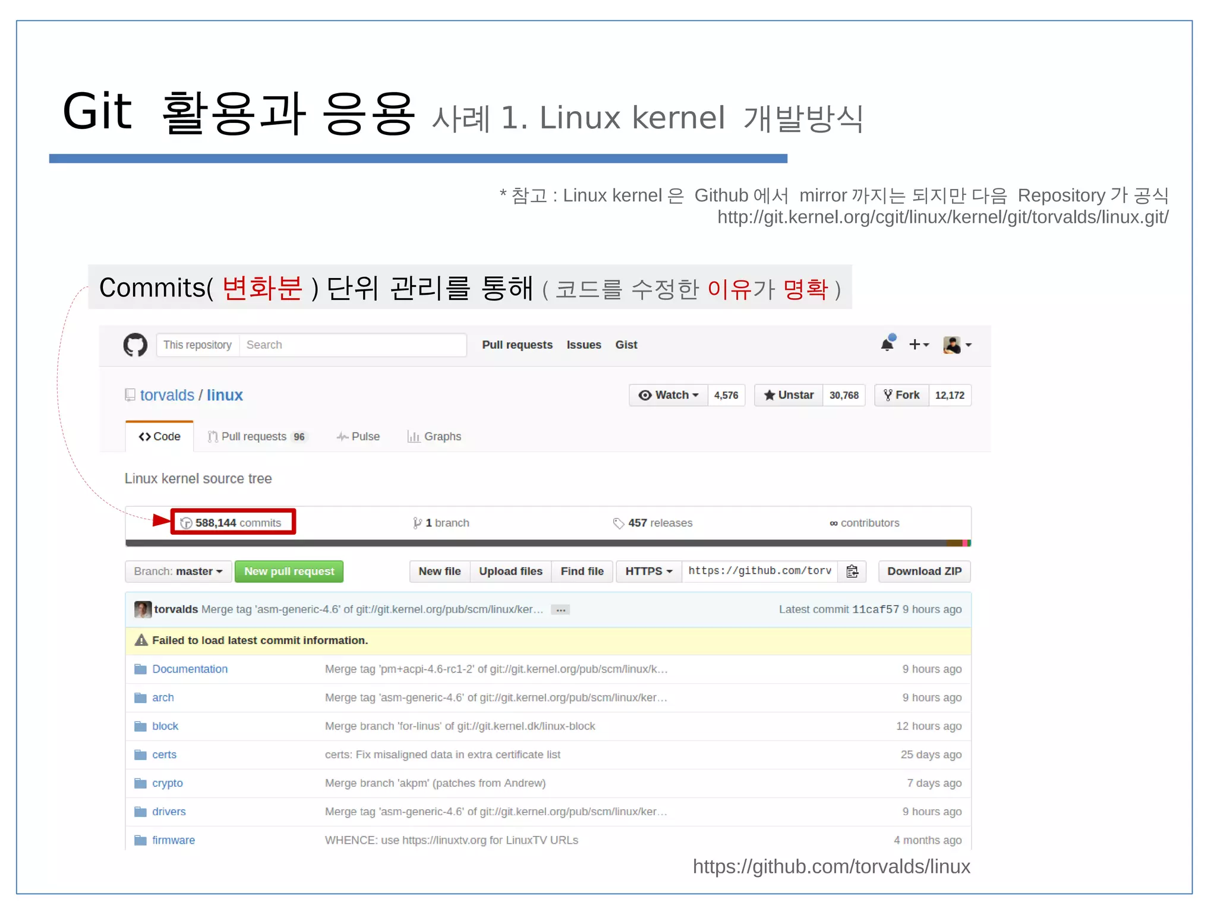Open the 'for-linus' merge branch commit message
This screenshot has width=1217, height=912.
point(460,726)
